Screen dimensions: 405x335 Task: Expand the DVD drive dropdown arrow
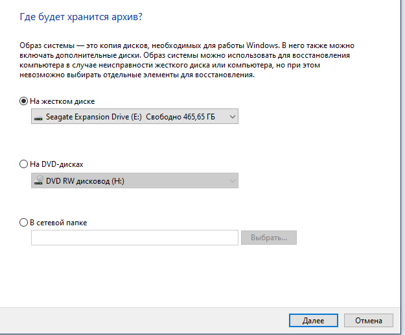(233, 181)
